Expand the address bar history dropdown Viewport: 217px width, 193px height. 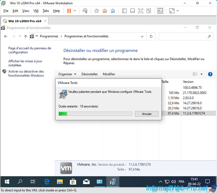click(x=142, y=37)
